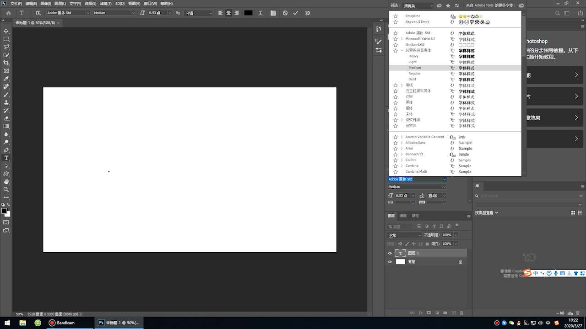Select the Crop tool
This screenshot has width=586, height=329.
click(6, 63)
